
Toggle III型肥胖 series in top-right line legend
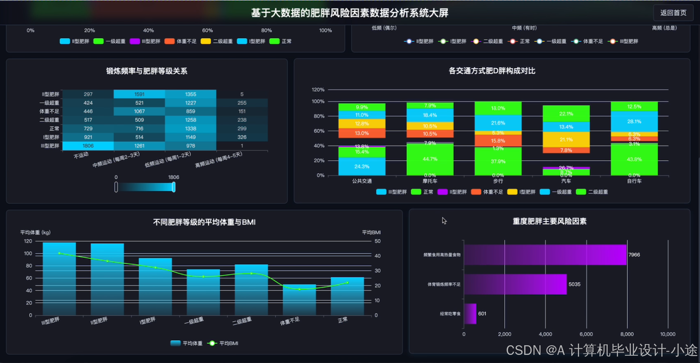[x=623, y=41]
